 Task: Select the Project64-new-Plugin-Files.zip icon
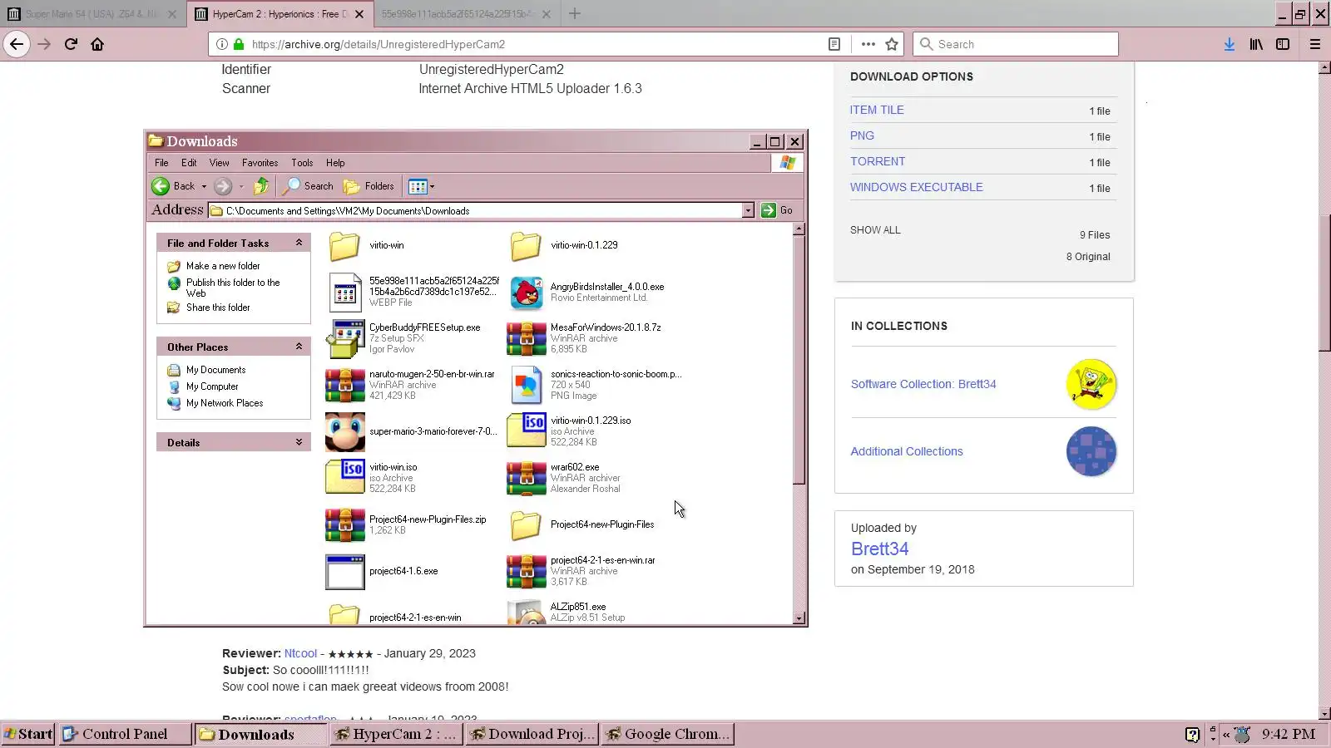[x=344, y=524]
